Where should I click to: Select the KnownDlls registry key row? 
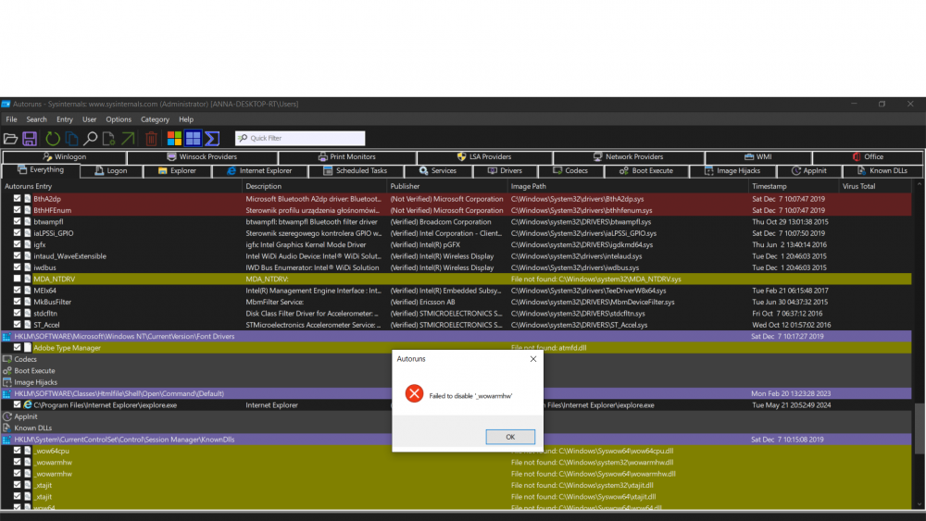(120, 440)
